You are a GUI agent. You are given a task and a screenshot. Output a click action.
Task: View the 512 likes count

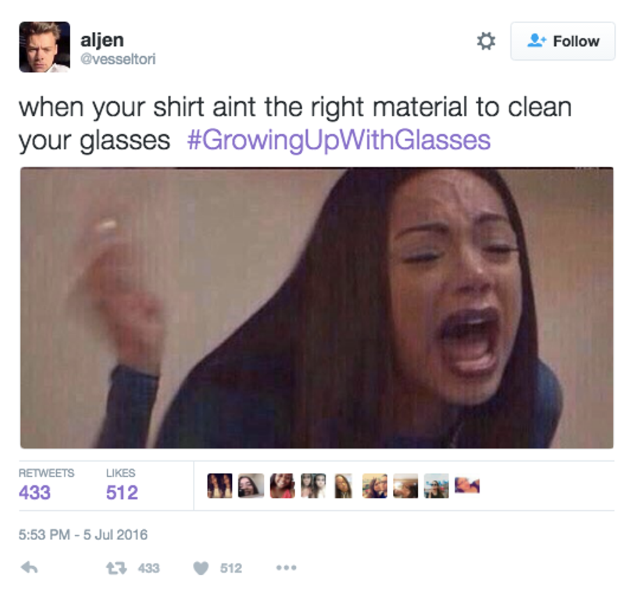tap(122, 492)
